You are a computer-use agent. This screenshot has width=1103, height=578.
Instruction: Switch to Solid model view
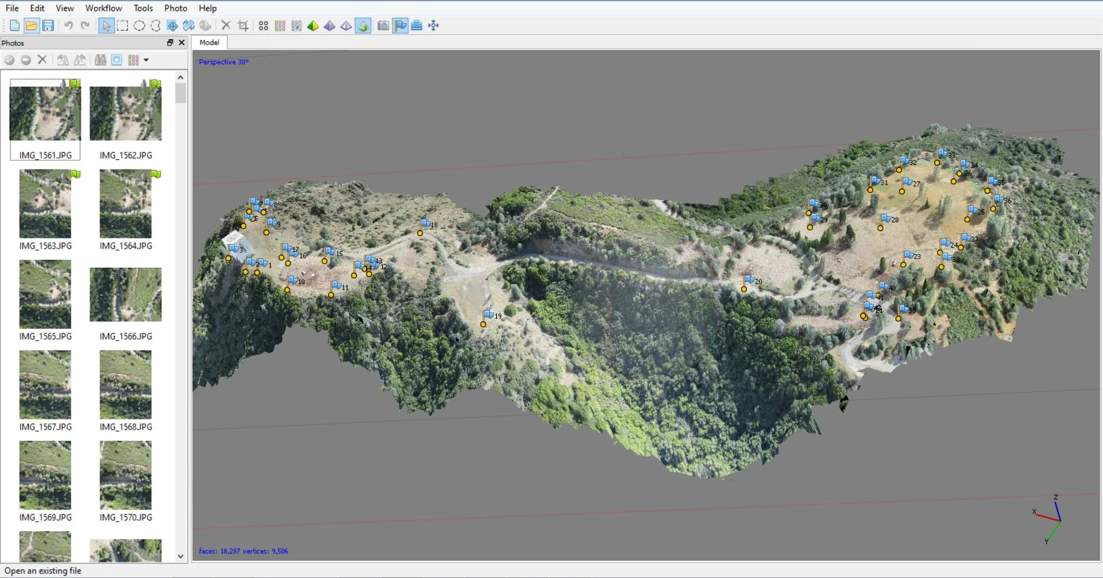point(330,26)
